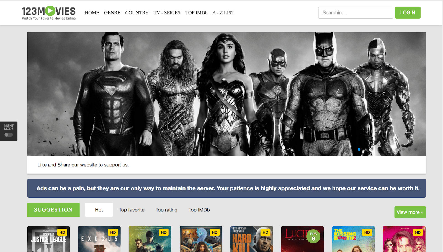
Task: Click the green LOGIN button
Action: (408, 13)
